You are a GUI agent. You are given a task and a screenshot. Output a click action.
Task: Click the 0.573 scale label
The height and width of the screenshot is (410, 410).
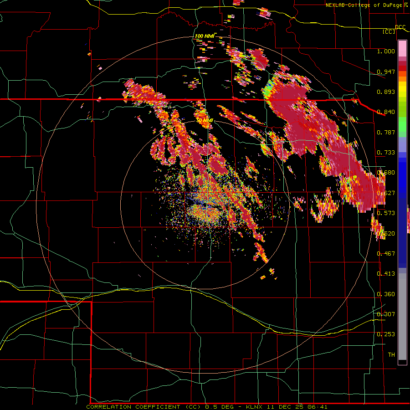[386, 213]
